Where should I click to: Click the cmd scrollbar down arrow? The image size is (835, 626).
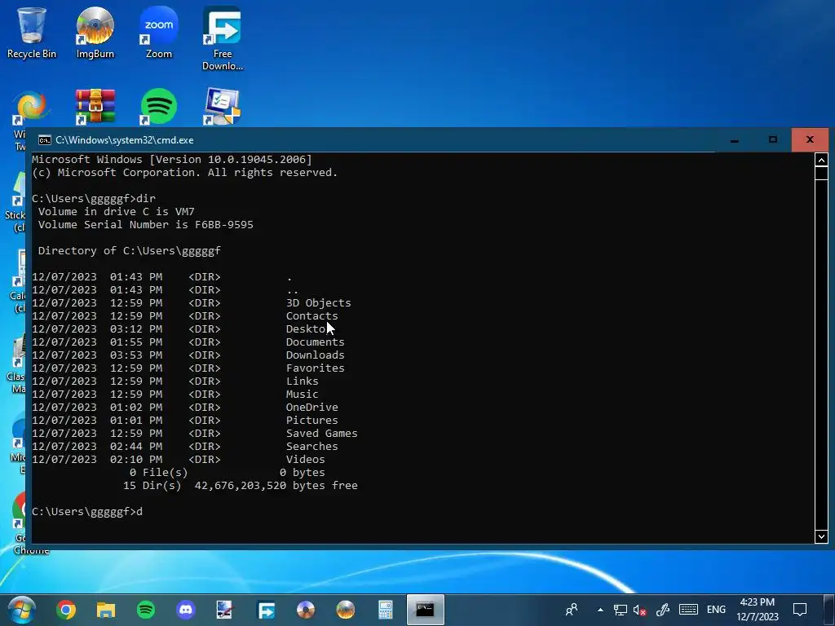pos(821,536)
